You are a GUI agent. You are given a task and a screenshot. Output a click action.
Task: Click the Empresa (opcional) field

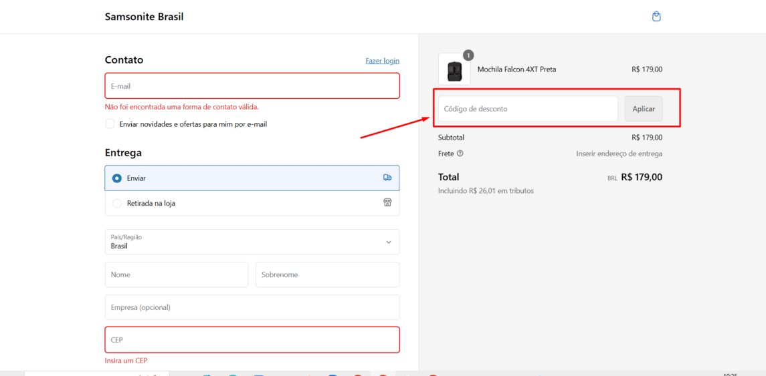click(x=252, y=307)
